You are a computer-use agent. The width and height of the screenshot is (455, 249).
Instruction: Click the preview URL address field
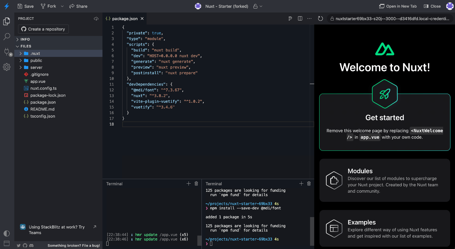click(x=389, y=19)
